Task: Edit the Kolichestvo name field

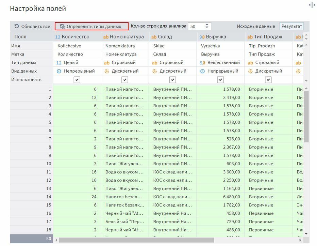Action: coord(77,46)
